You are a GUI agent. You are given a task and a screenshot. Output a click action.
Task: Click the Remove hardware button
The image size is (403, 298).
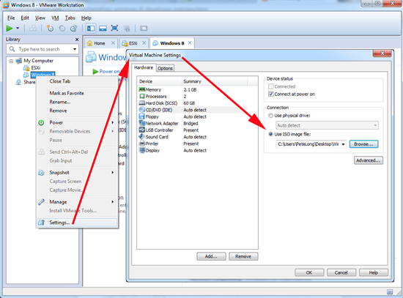pos(243,256)
